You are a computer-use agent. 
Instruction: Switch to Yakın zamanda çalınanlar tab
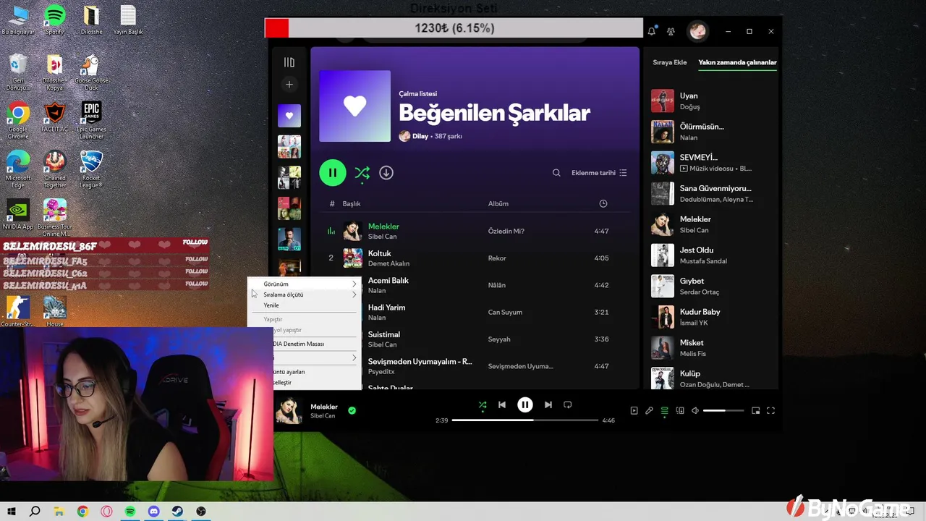(x=737, y=62)
